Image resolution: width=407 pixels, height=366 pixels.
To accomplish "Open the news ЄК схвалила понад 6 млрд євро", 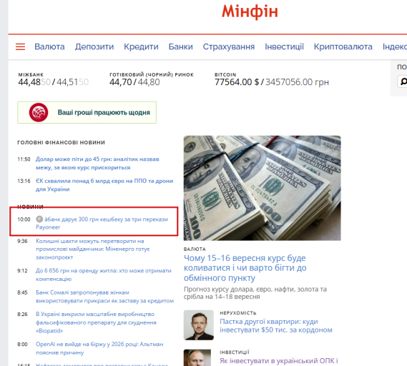I will [x=104, y=185].
